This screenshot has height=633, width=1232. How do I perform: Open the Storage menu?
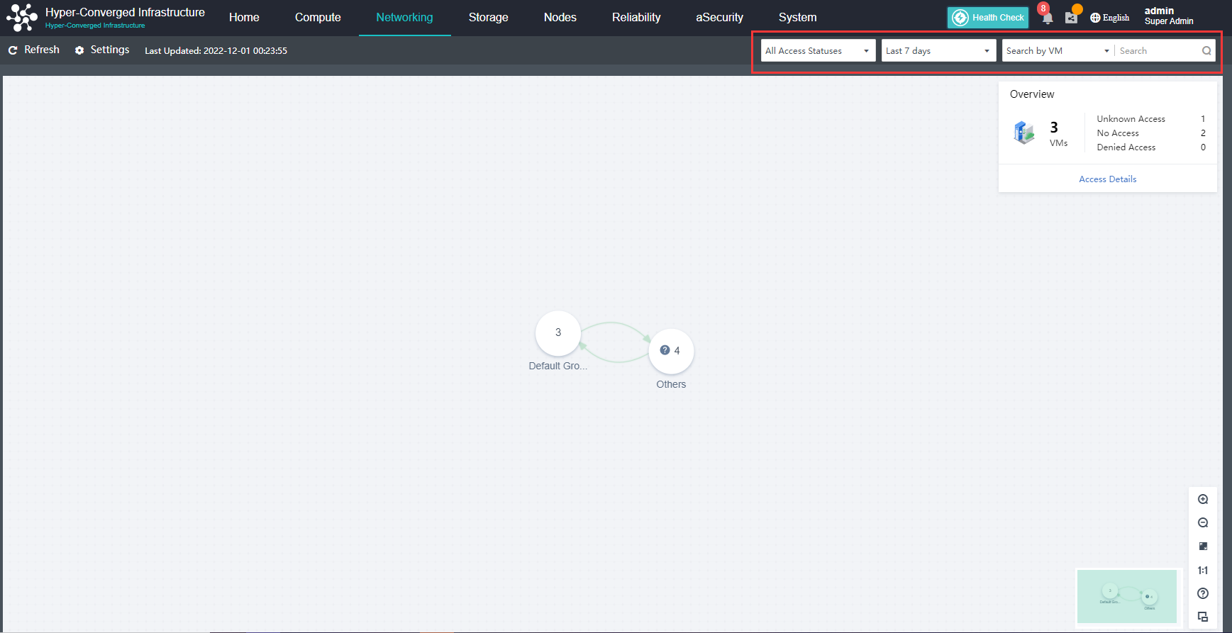[x=489, y=18]
